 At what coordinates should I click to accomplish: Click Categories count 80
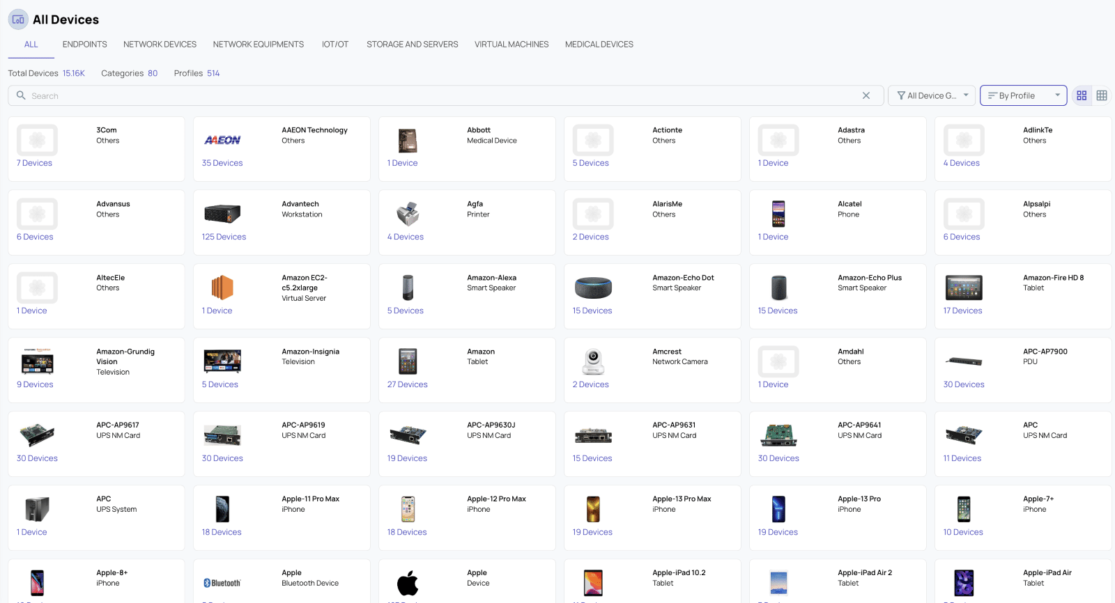coord(153,73)
